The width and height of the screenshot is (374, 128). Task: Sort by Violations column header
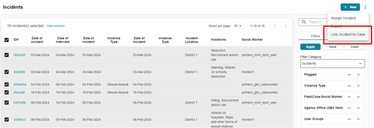tap(218, 40)
